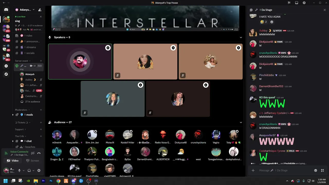This screenshot has height=185, width=329.
Task: Show hidden system tray icons chevron
Action: pos(287,181)
